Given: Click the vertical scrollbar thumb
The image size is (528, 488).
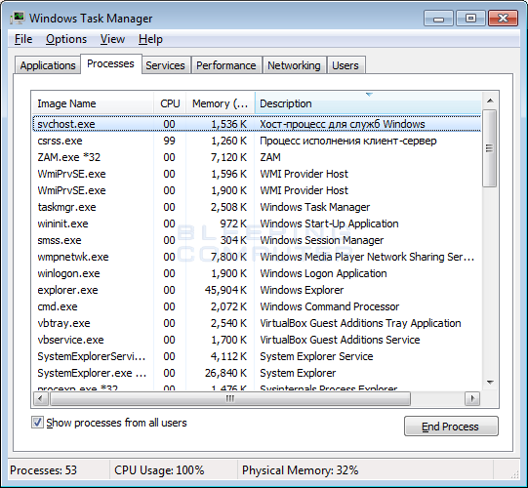Looking at the screenshot, I should (490, 148).
